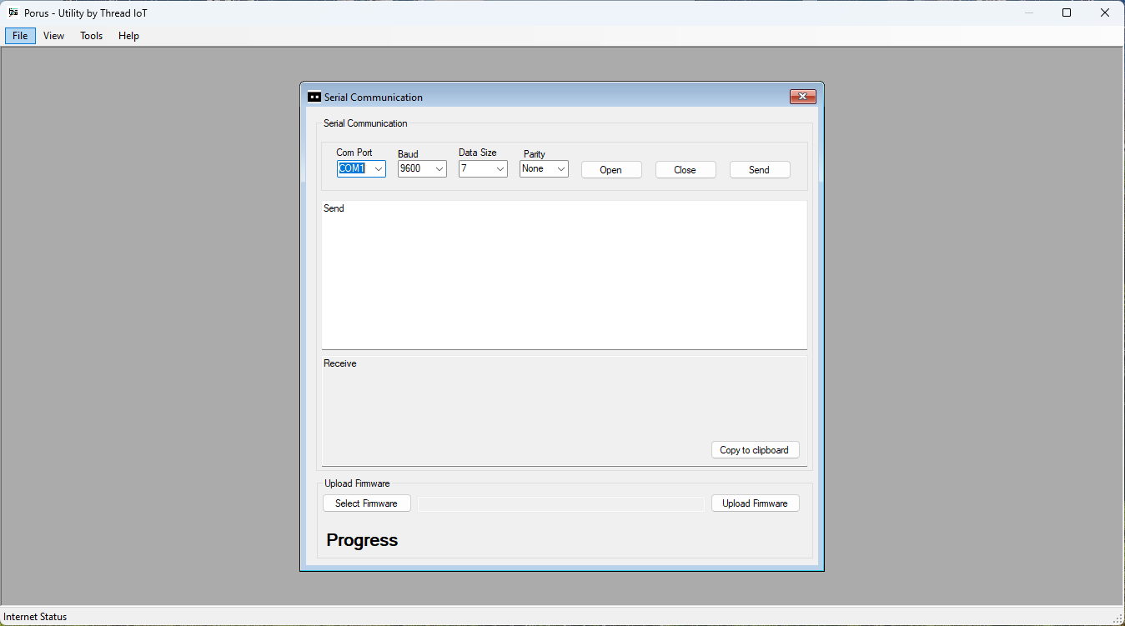This screenshot has height=626, width=1125.
Task: Click the Select Firmware button
Action: point(366,503)
